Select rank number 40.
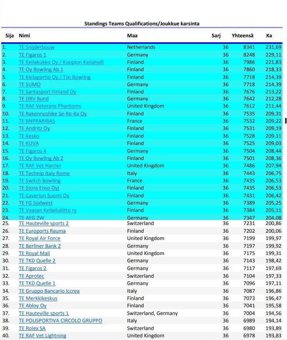 (x=6, y=336)
